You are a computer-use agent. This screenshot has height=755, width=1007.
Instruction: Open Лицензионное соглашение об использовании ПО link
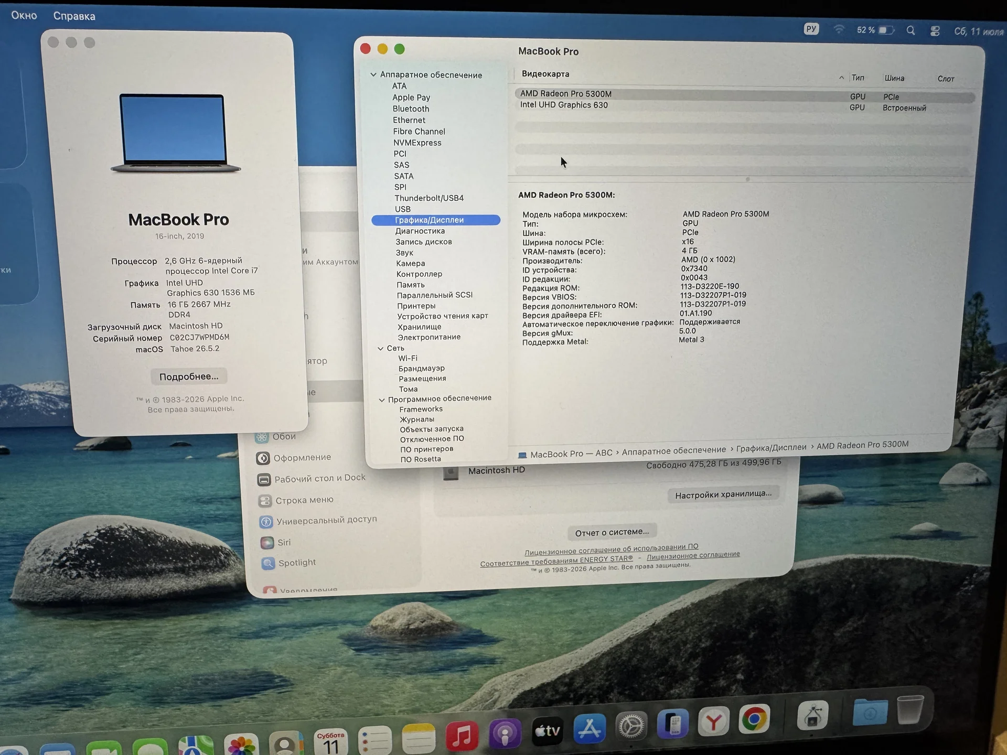coord(612,549)
